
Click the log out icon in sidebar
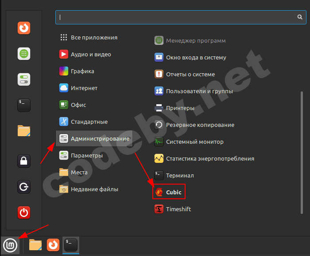pyautogui.click(x=24, y=187)
